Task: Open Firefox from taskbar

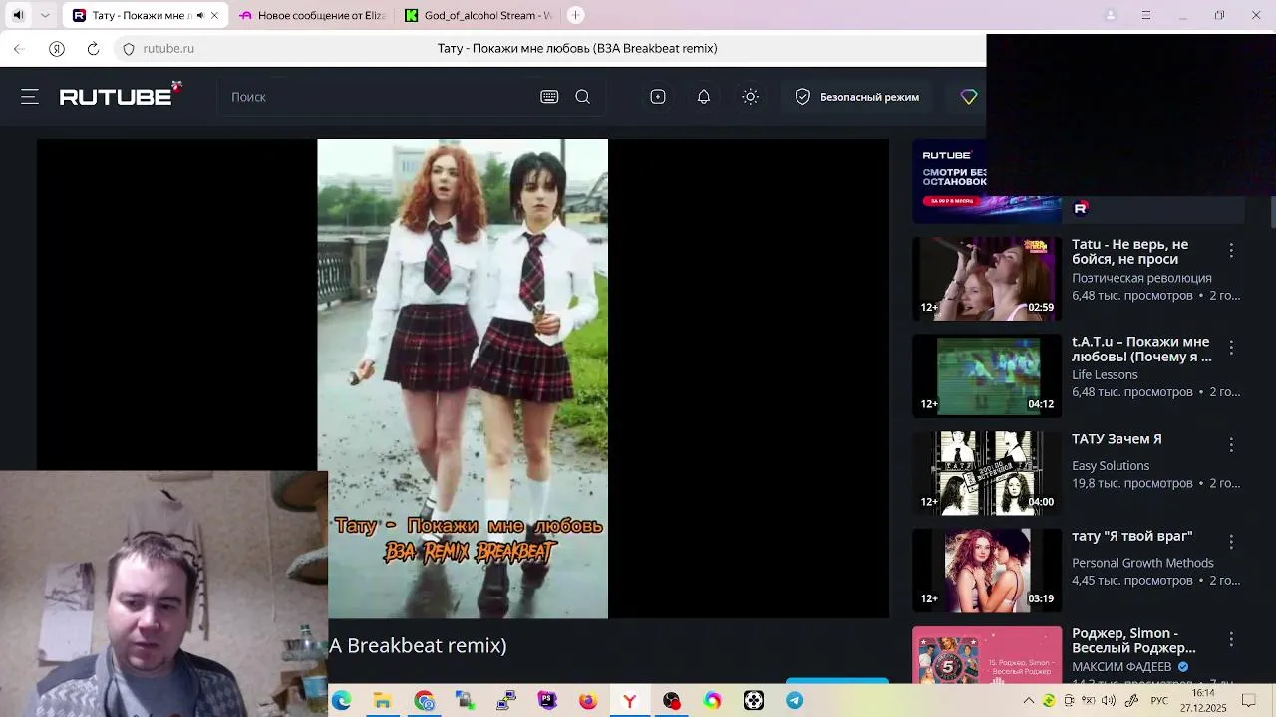Action: (588, 701)
